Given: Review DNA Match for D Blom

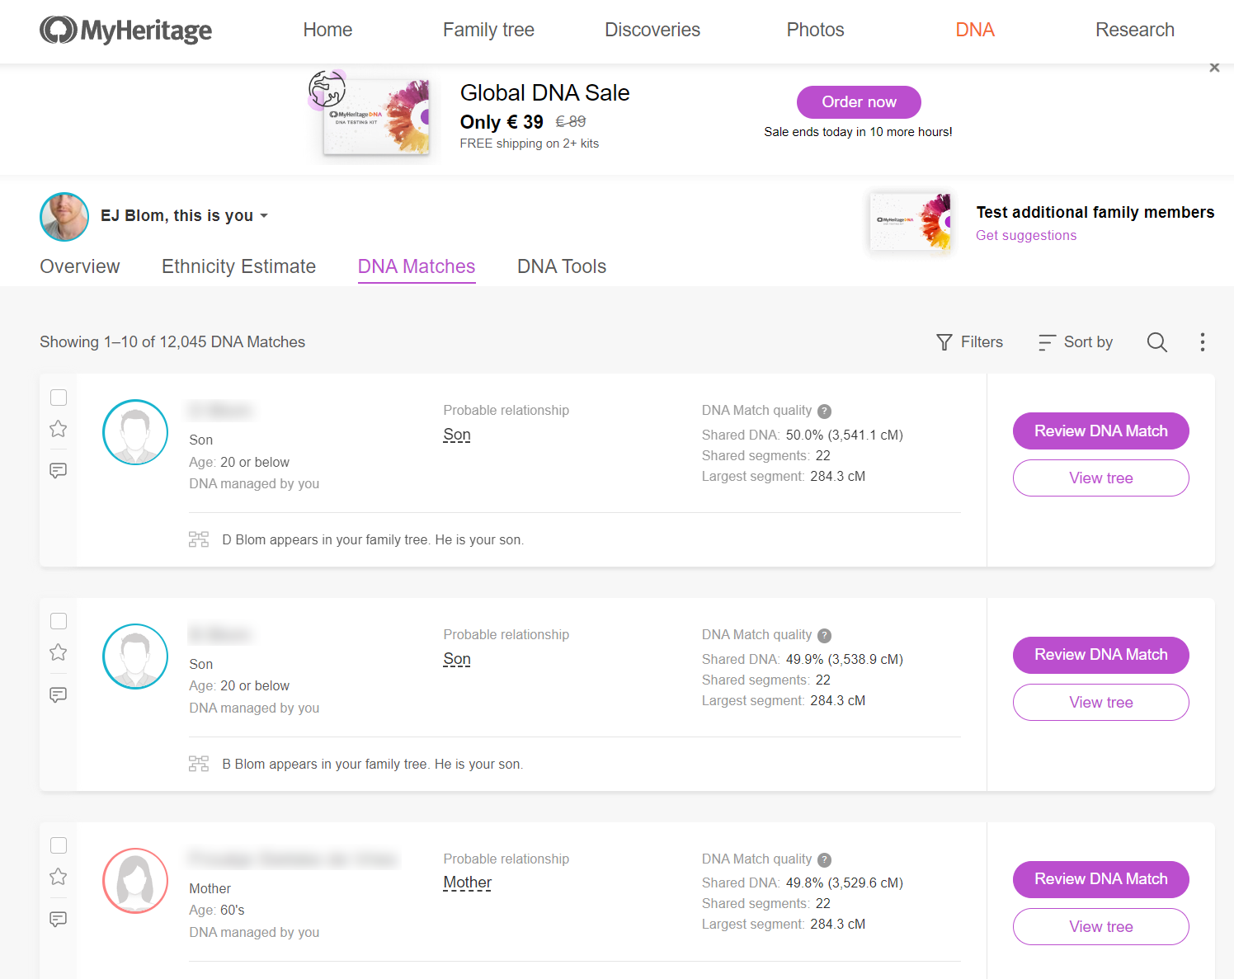Looking at the screenshot, I should [1101, 431].
